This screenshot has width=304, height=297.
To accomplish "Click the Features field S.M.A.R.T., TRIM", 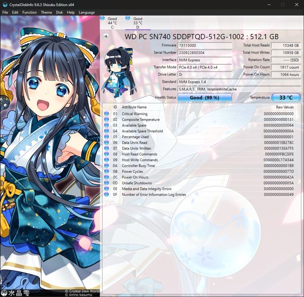I will pos(239,89).
